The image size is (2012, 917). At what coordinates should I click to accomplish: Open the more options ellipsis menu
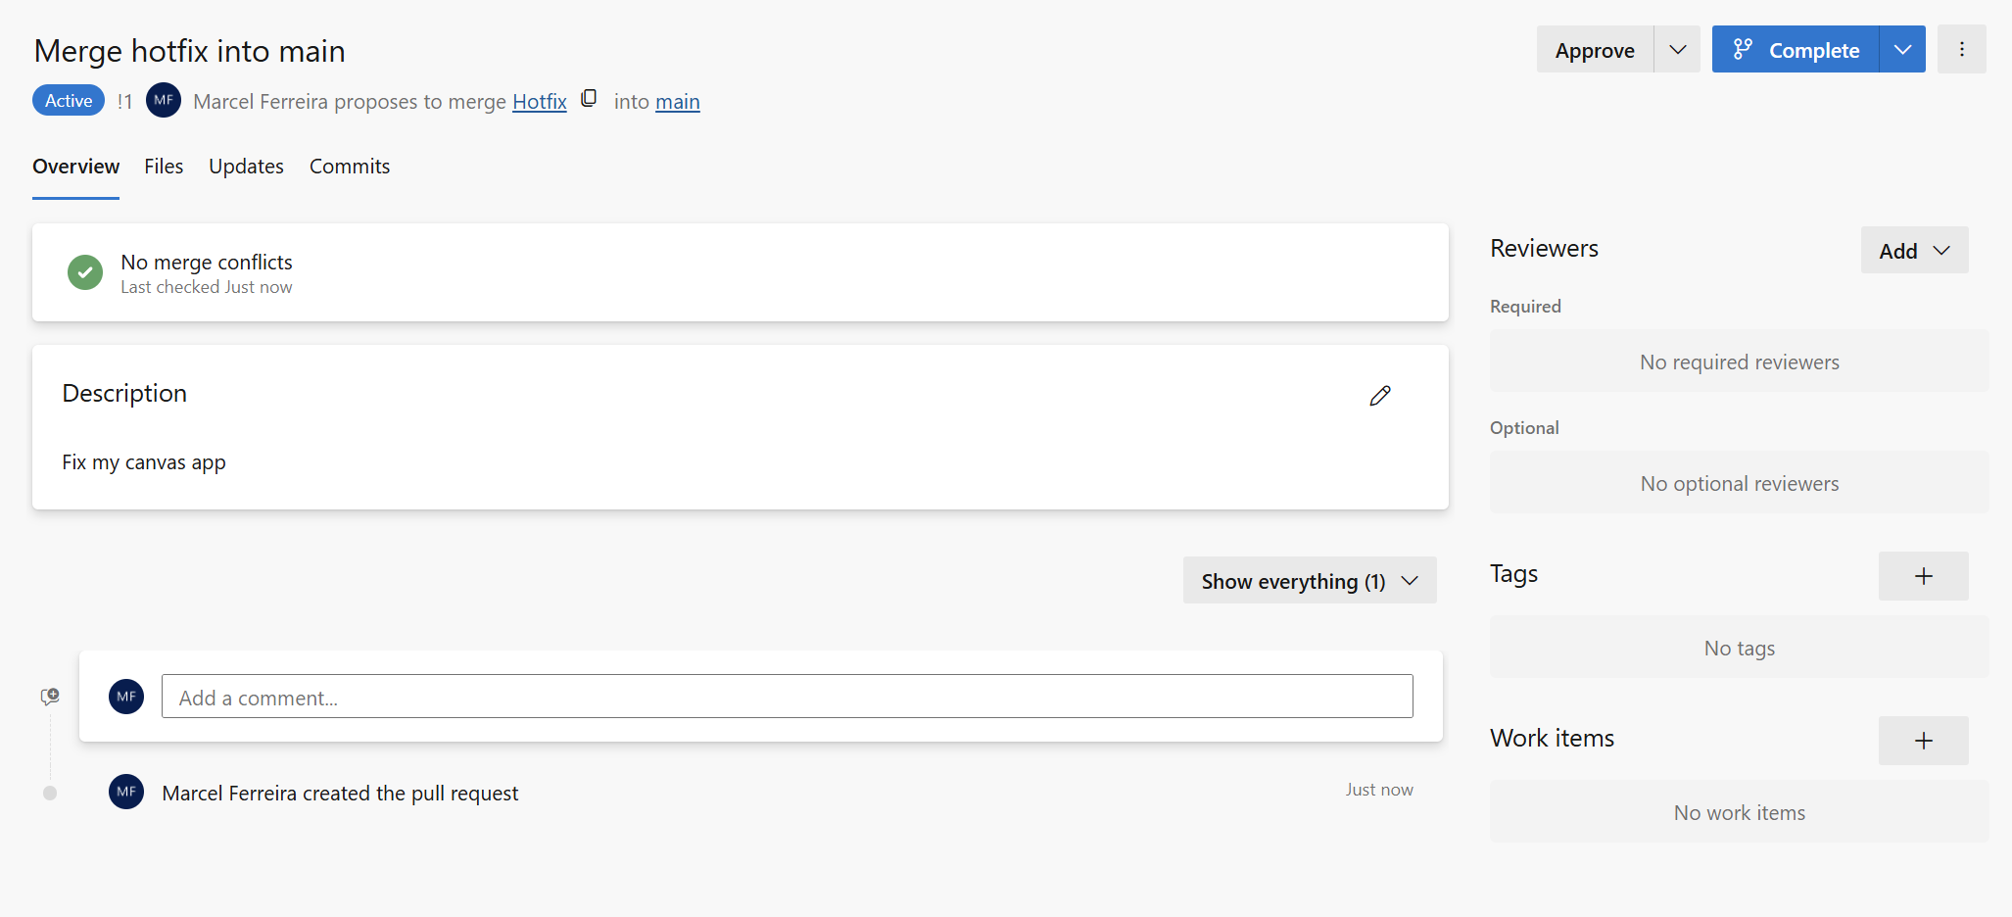pyautogui.click(x=1962, y=49)
